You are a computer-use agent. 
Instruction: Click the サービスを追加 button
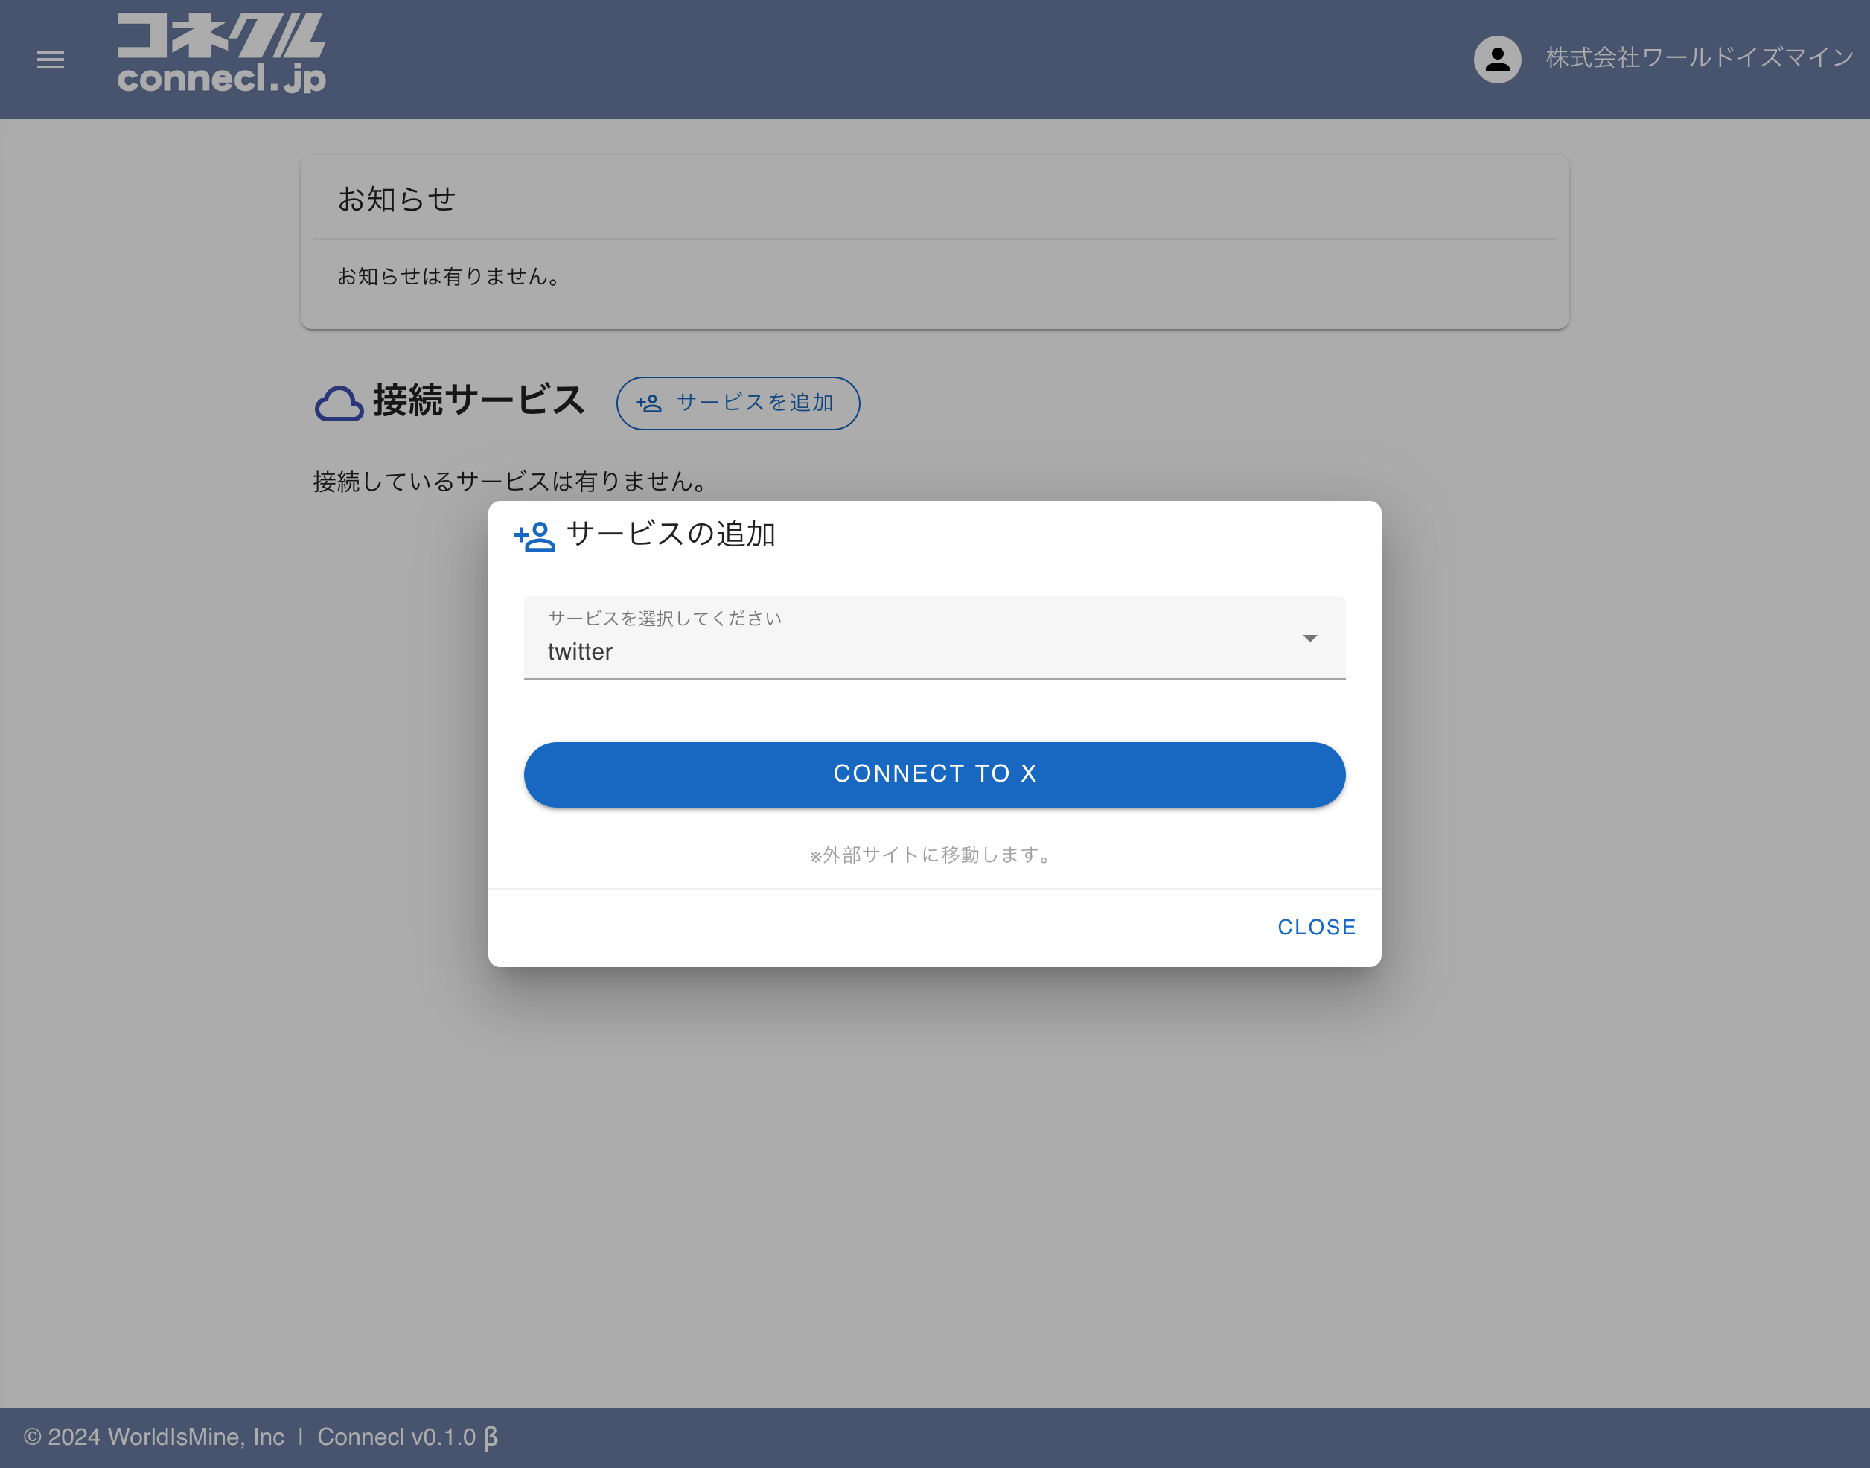click(x=737, y=403)
